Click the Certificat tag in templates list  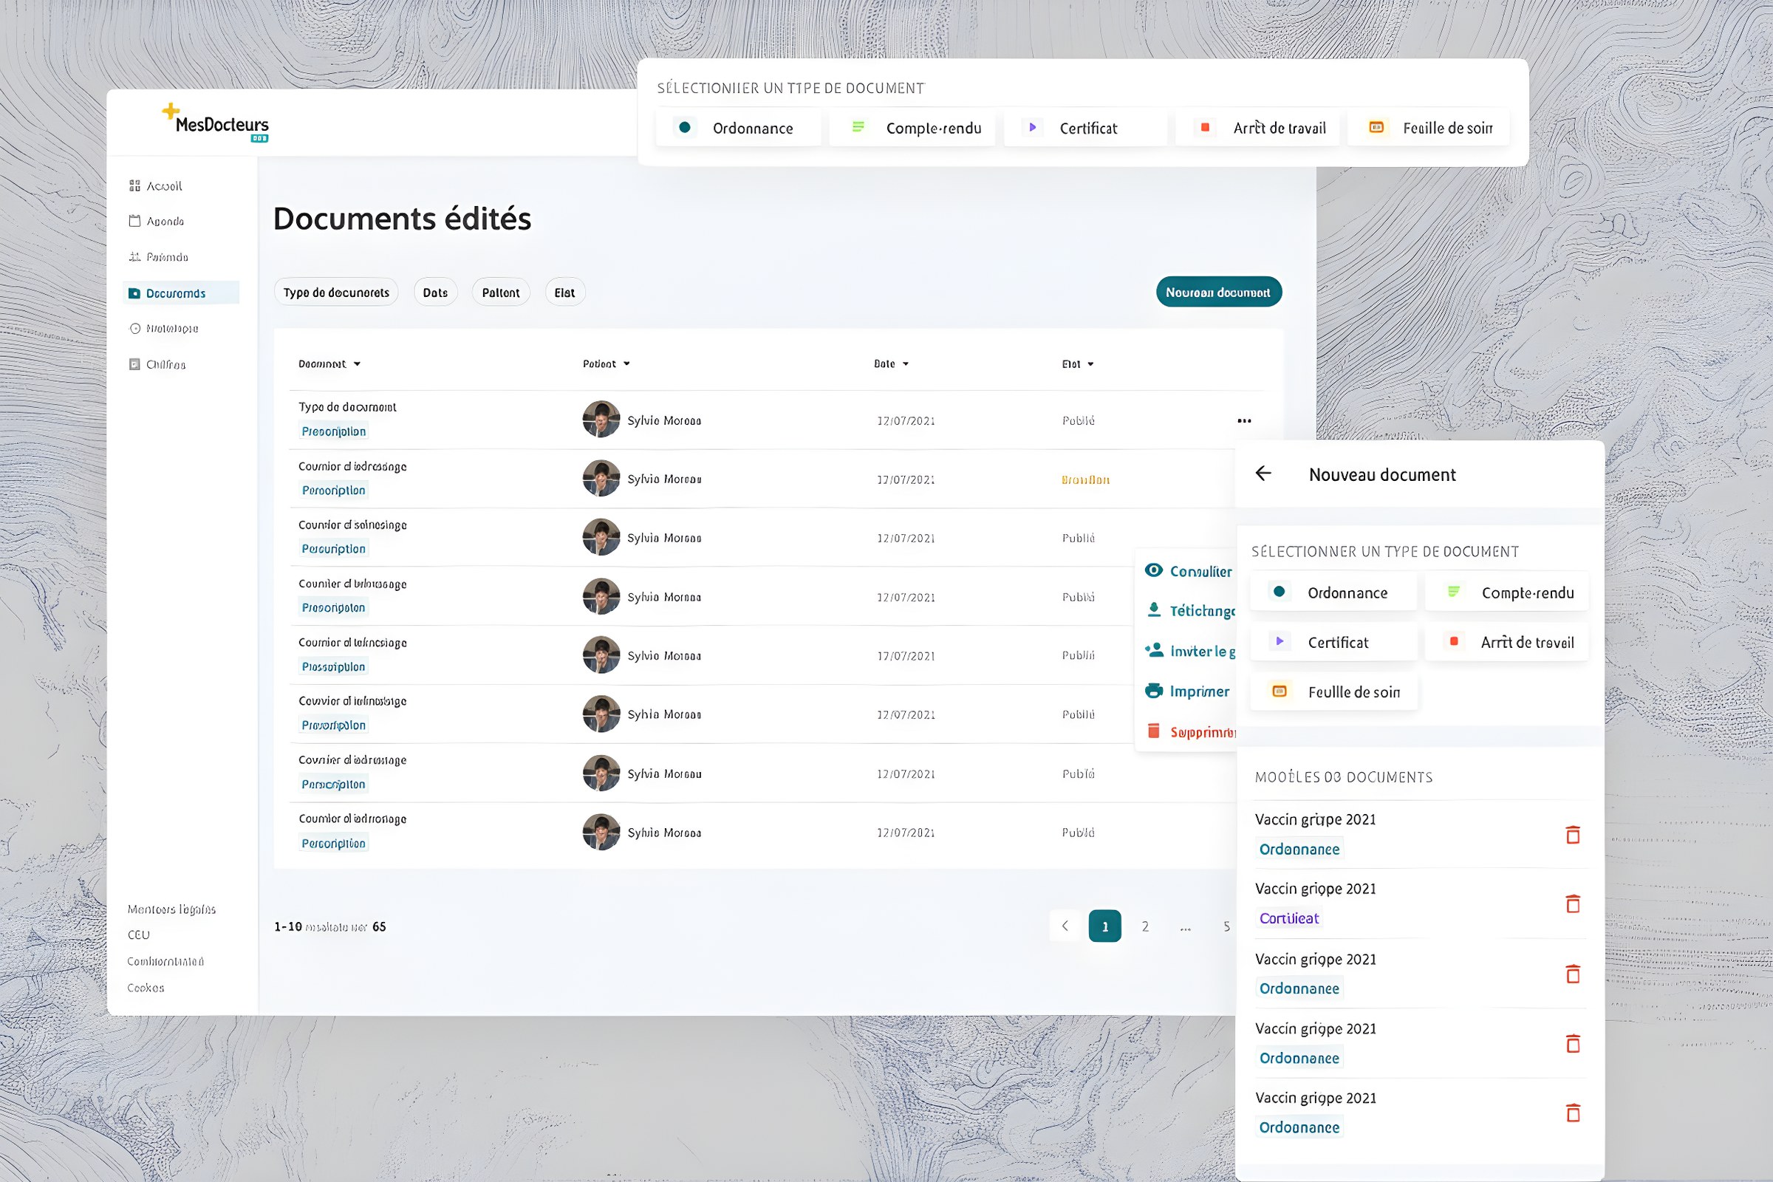click(x=1289, y=918)
